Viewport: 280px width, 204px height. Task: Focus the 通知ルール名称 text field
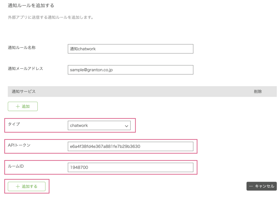(x=130, y=49)
